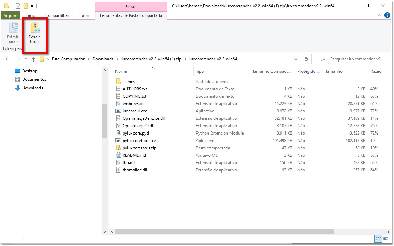Screen dimensions: 394x246
Task: Click the Extrair tudo button
Action: coord(35,33)
